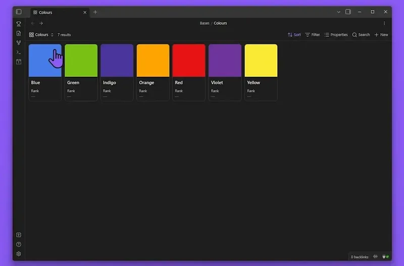The image size is (404, 266).
Task: Open the Red colour card image
Action: click(x=189, y=61)
